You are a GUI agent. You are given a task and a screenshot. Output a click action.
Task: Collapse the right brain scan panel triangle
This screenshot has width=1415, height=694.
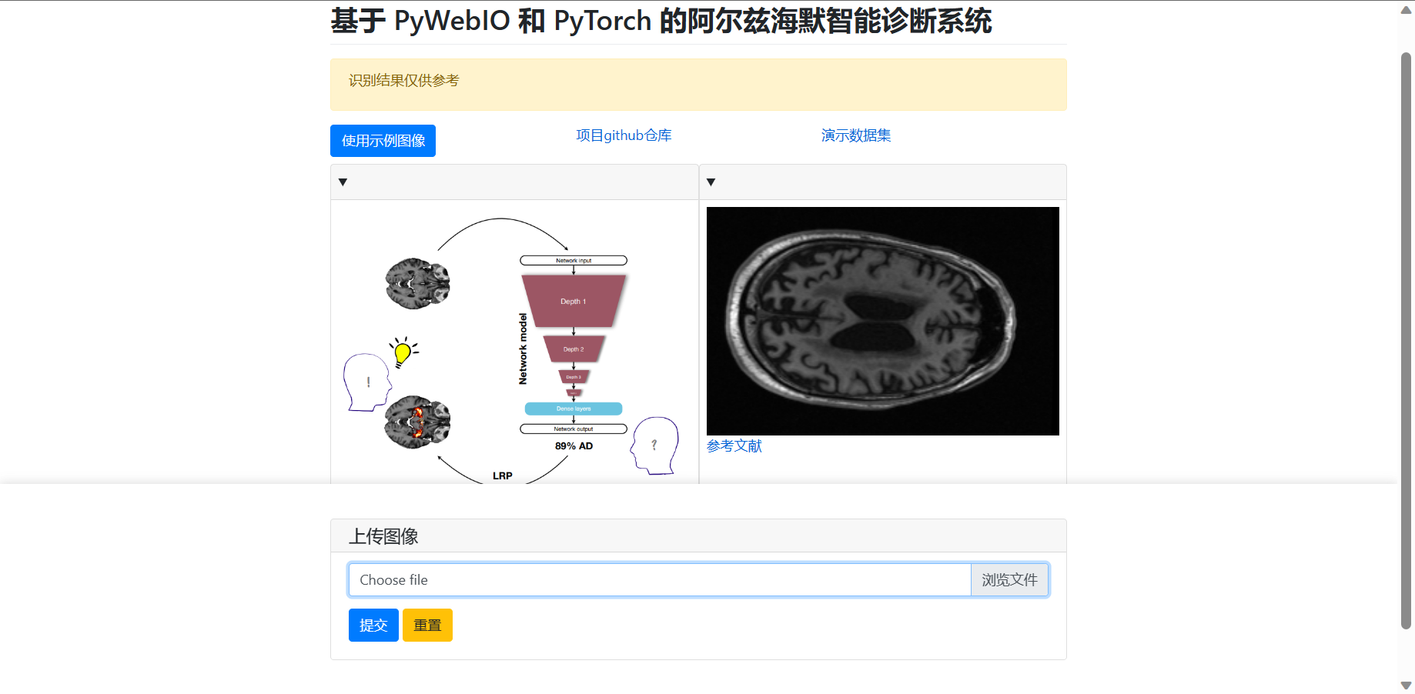711,182
